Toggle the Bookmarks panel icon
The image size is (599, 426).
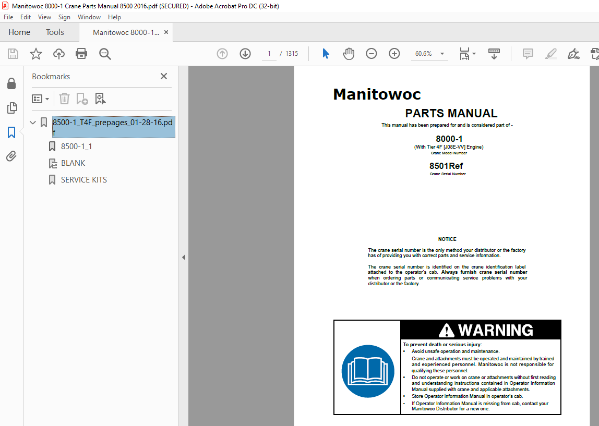click(x=11, y=132)
